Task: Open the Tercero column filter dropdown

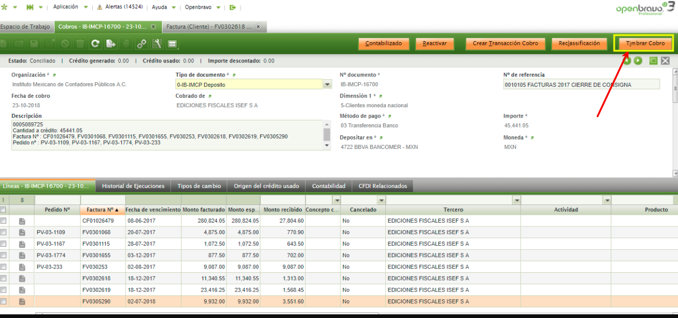Action: (x=517, y=200)
